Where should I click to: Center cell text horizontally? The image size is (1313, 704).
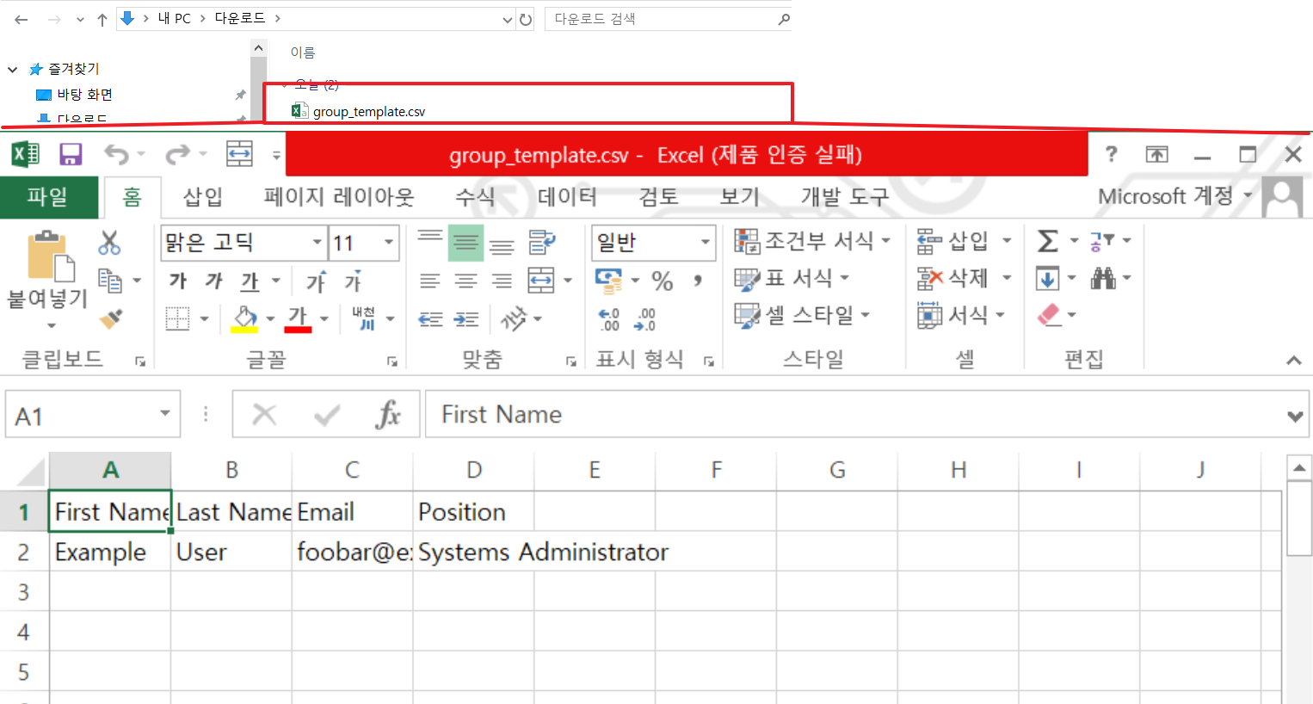[465, 281]
